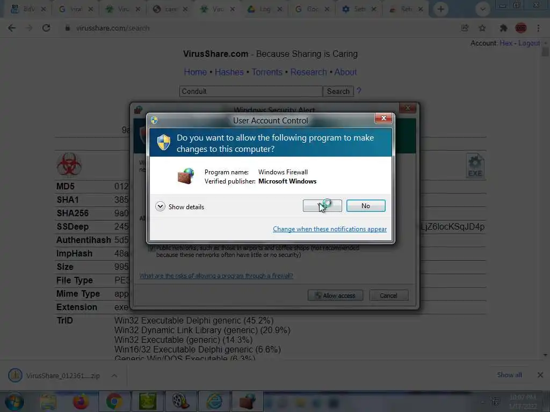The image size is (550, 412).
Task: Click the EXE file type icon
Action: [x=475, y=166]
